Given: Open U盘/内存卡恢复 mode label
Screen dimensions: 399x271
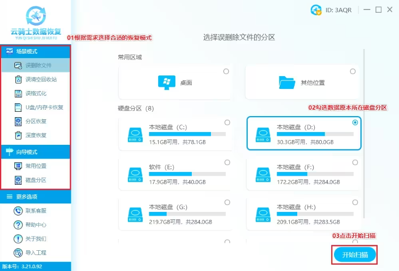Looking at the screenshot, I should (x=44, y=107).
